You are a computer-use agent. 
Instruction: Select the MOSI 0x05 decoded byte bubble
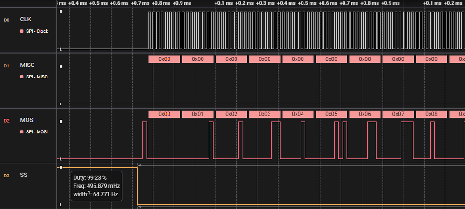tap(331, 114)
